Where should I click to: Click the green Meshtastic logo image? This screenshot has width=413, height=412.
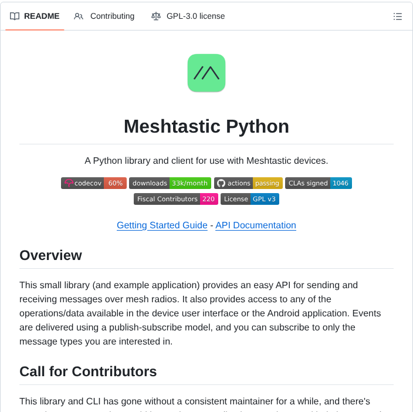point(206,73)
